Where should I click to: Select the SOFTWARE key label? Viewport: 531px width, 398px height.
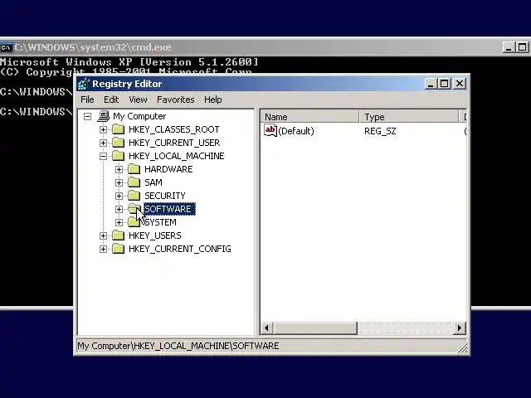tap(169, 209)
